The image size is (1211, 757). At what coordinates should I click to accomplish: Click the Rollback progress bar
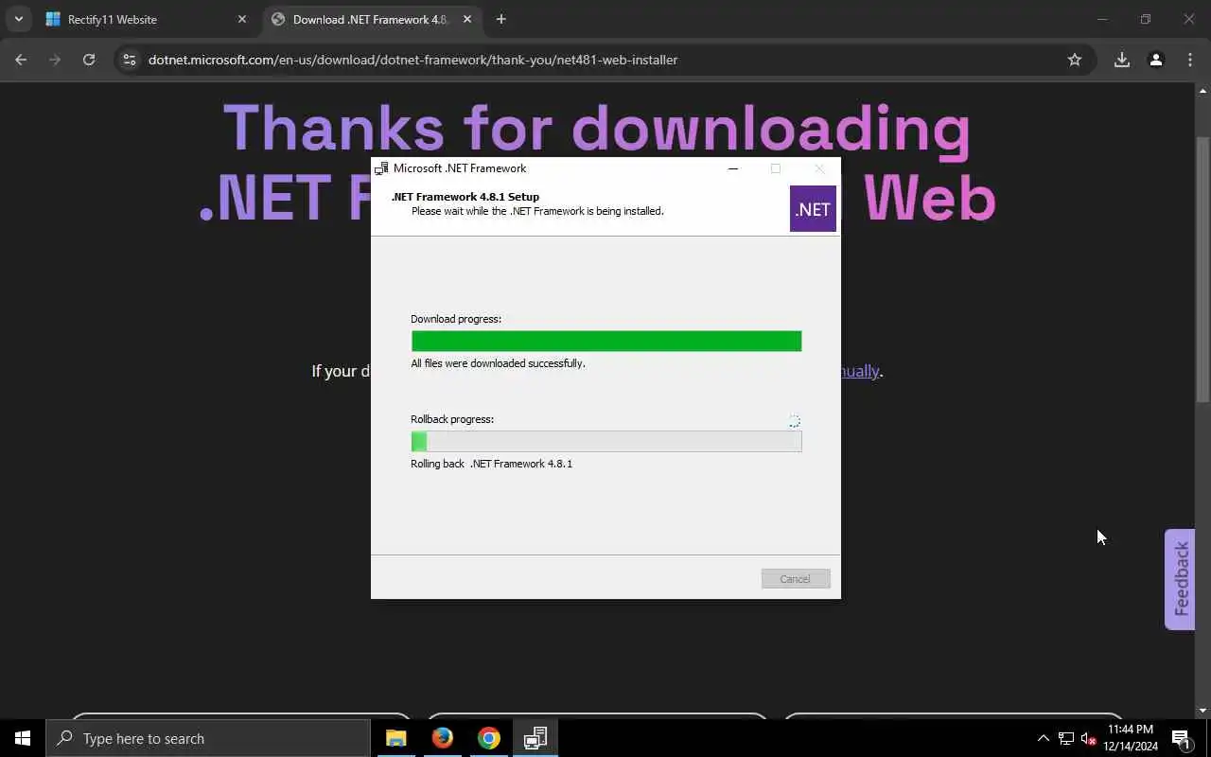(606, 441)
